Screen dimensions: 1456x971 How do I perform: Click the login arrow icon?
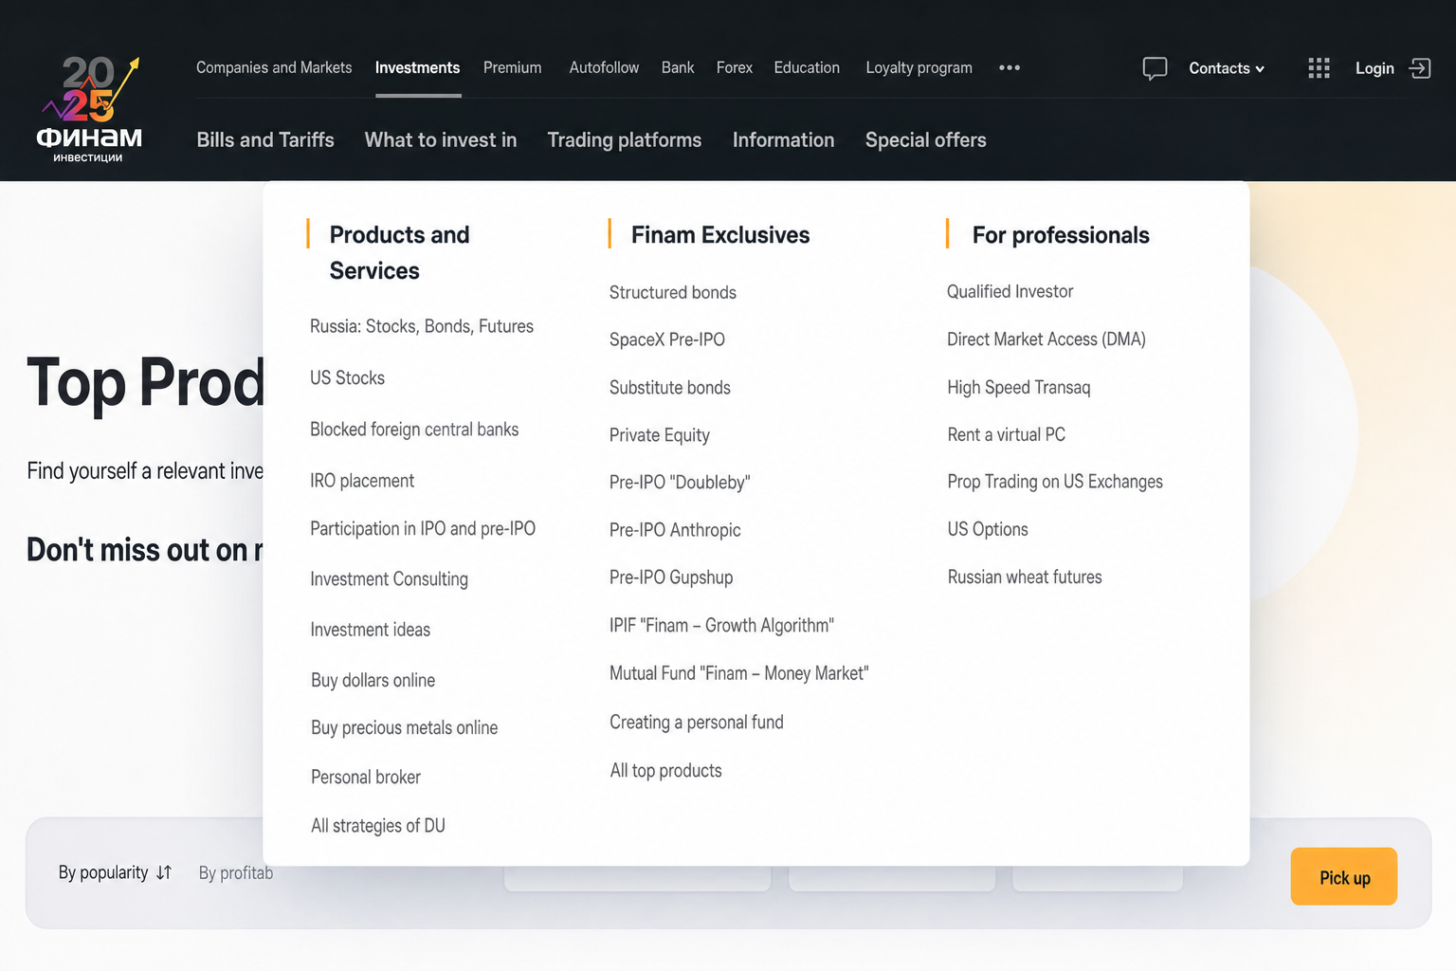[x=1420, y=68]
